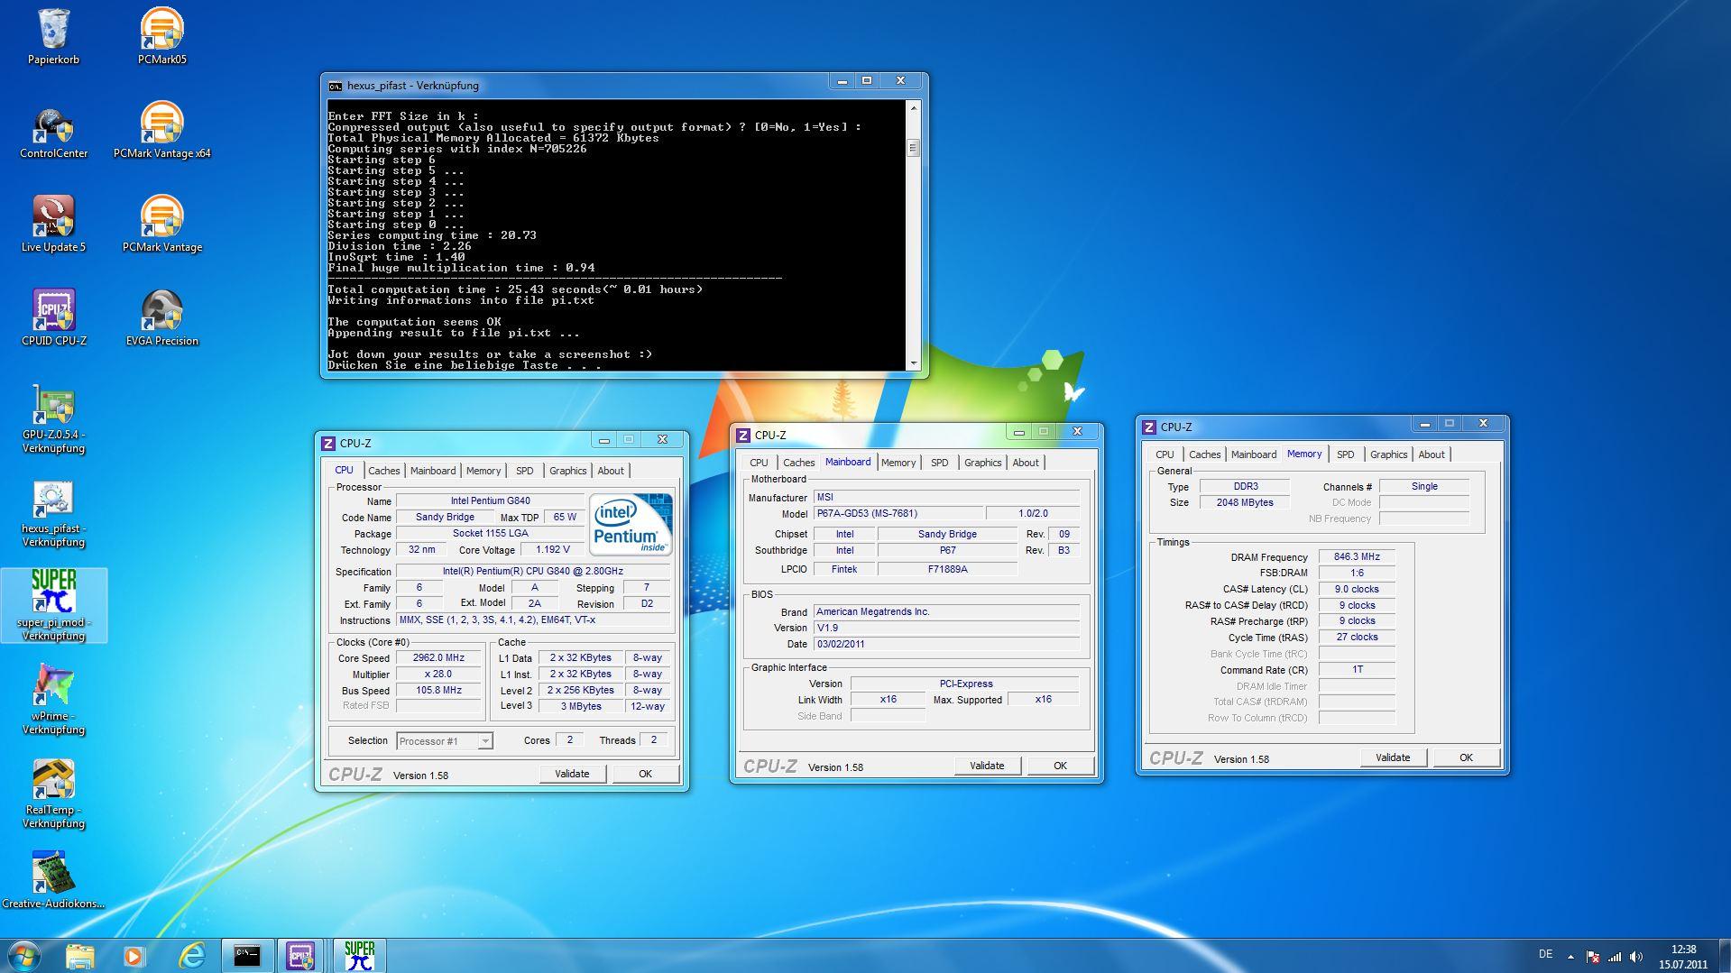Open the Creative-Audiokonsole desktop shortcut
Image resolution: width=1731 pixels, height=973 pixels.
pyautogui.click(x=53, y=880)
